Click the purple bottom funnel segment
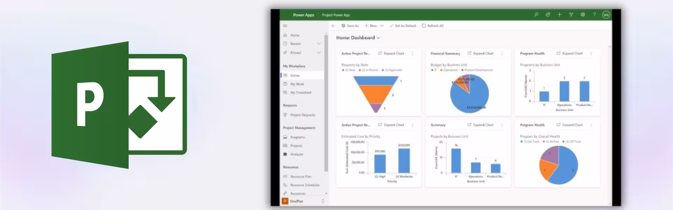The width and height of the screenshot is (673, 210). 376,108
